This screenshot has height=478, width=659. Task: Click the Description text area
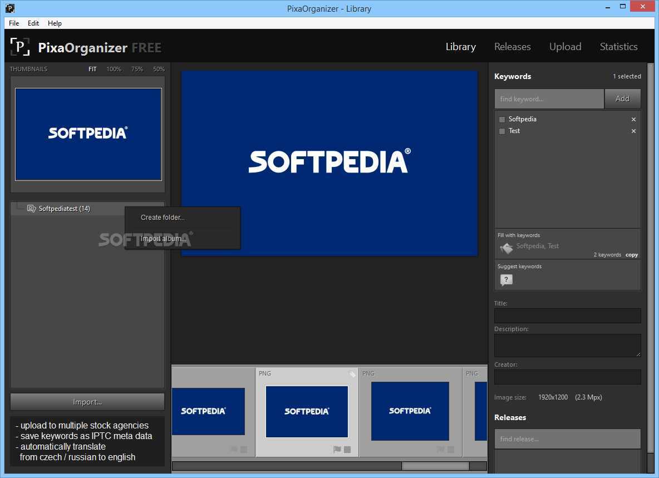click(x=567, y=345)
